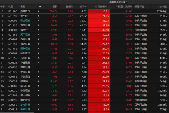Click the marker icon in the 中泰证券 row
169x113 pixels.
pos(39,109)
